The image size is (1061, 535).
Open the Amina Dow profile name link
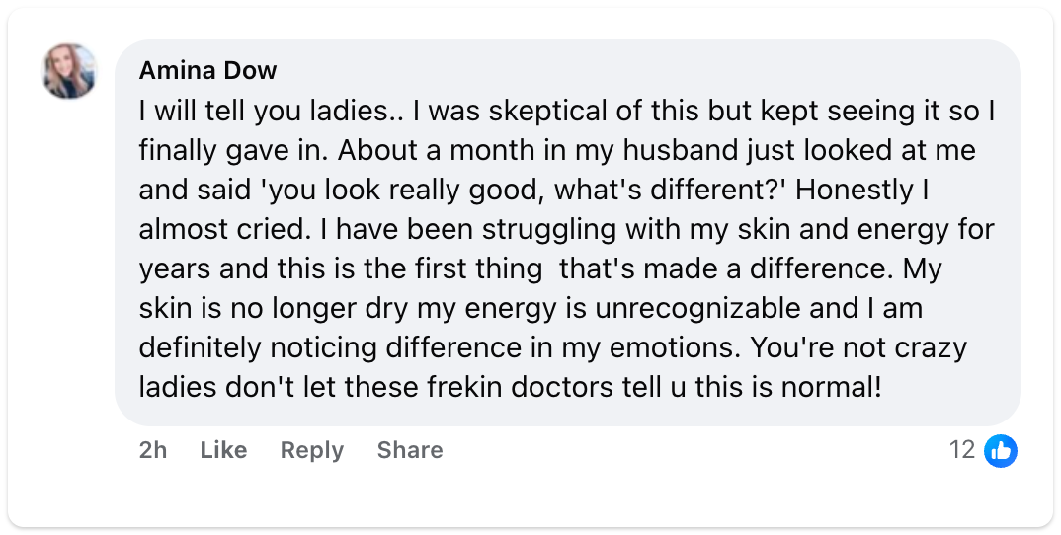point(207,70)
